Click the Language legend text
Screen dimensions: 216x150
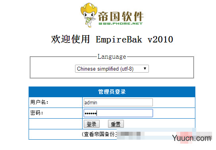click(112, 57)
